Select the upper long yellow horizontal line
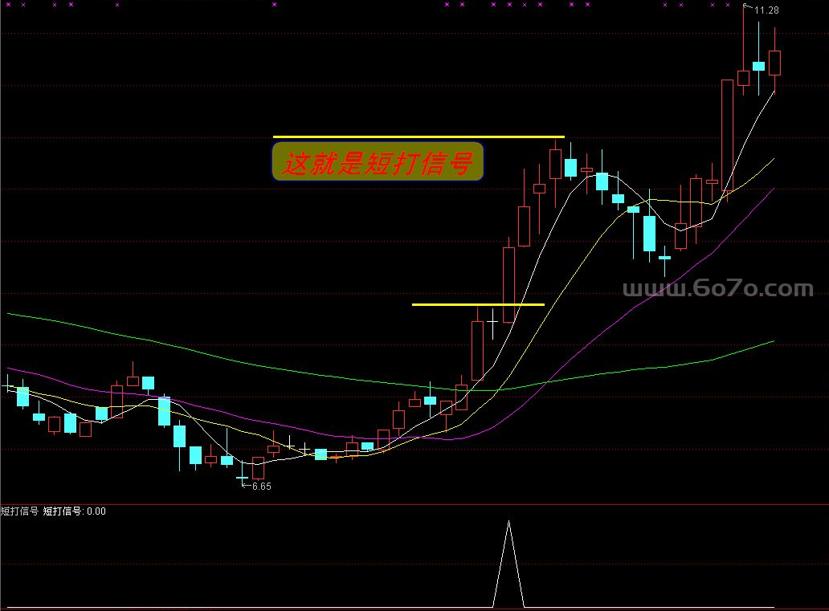 [418, 136]
